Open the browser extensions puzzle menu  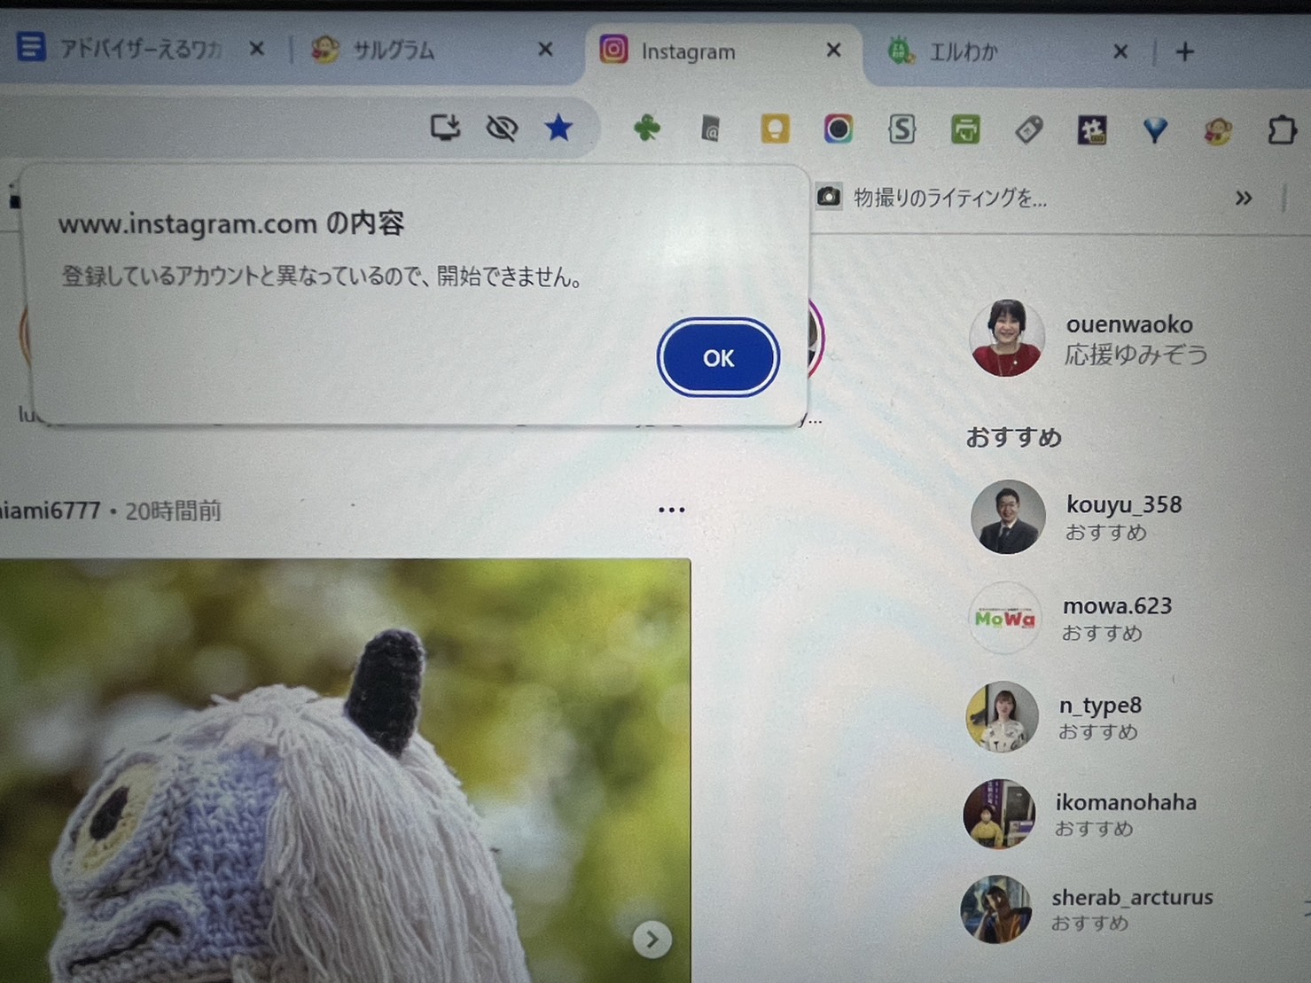coord(1281,131)
